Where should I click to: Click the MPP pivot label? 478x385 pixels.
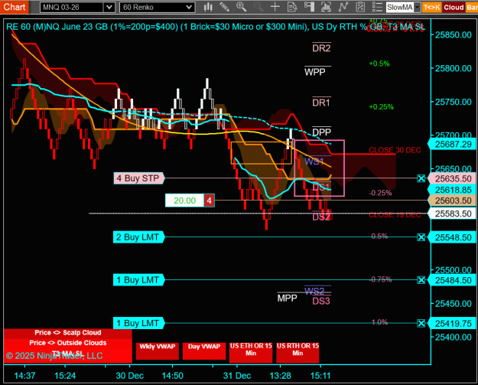click(287, 298)
